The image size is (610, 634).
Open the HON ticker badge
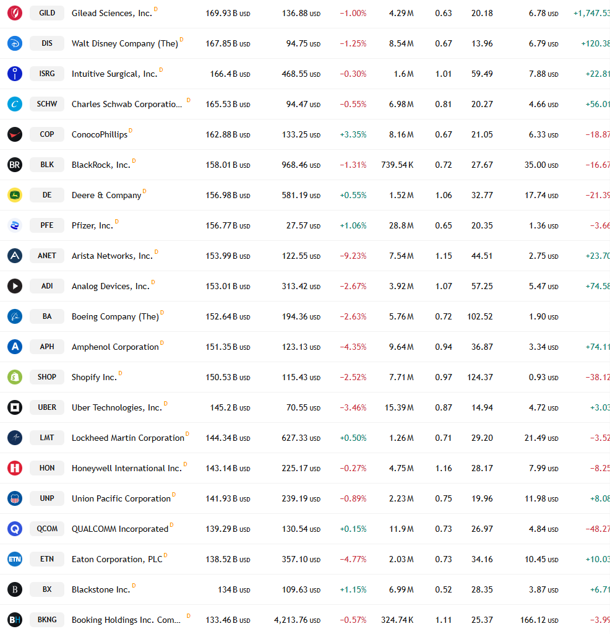47,468
